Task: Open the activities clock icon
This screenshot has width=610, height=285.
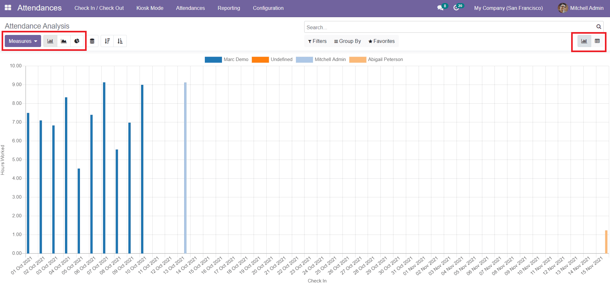Action: tap(456, 8)
